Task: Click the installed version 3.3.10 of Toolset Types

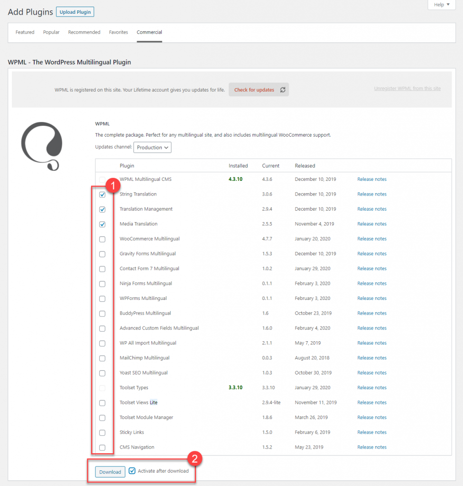Action: (x=235, y=387)
